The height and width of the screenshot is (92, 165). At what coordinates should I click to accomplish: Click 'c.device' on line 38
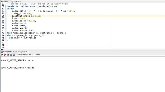17,21
